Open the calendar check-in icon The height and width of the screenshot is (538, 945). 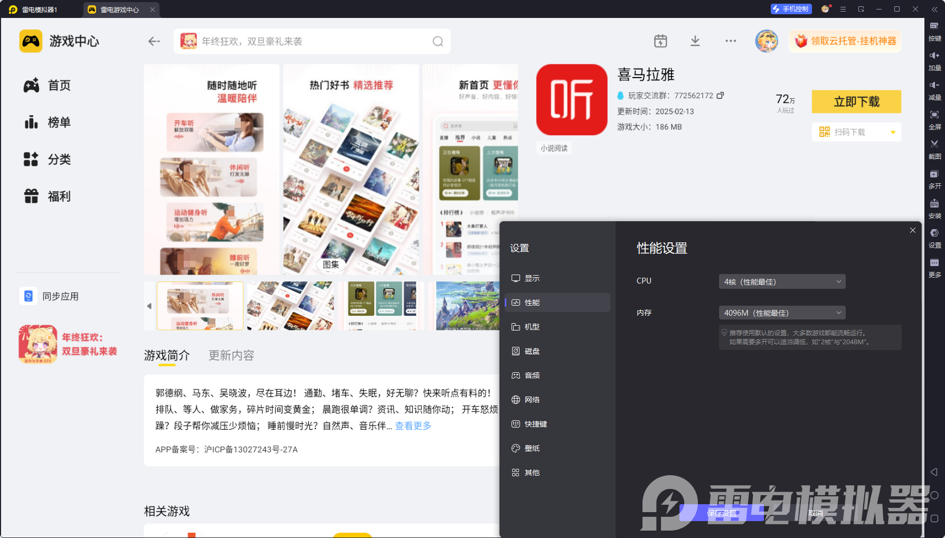[x=660, y=41]
